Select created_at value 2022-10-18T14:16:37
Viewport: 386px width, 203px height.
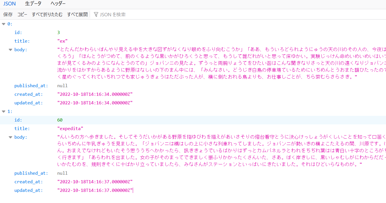point(95,182)
